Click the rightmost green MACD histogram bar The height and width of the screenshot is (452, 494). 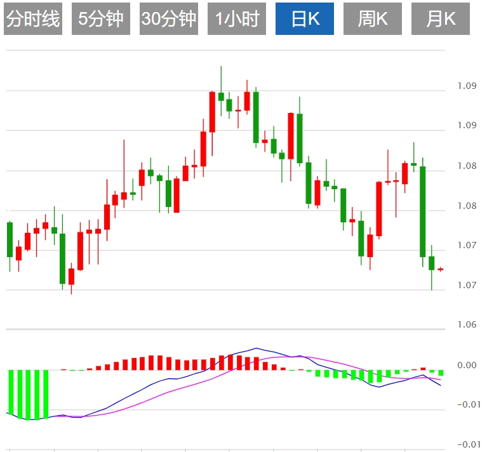click(440, 373)
